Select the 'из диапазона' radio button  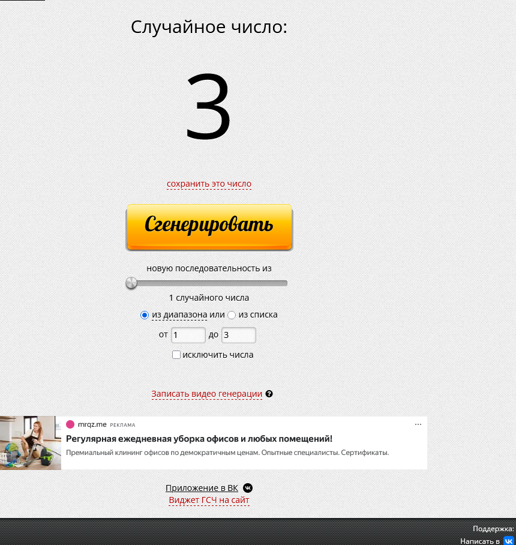pyautogui.click(x=144, y=315)
